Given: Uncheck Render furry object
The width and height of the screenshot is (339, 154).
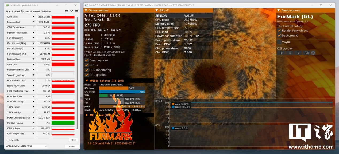Looking at the screenshot, I should coord(279,31).
